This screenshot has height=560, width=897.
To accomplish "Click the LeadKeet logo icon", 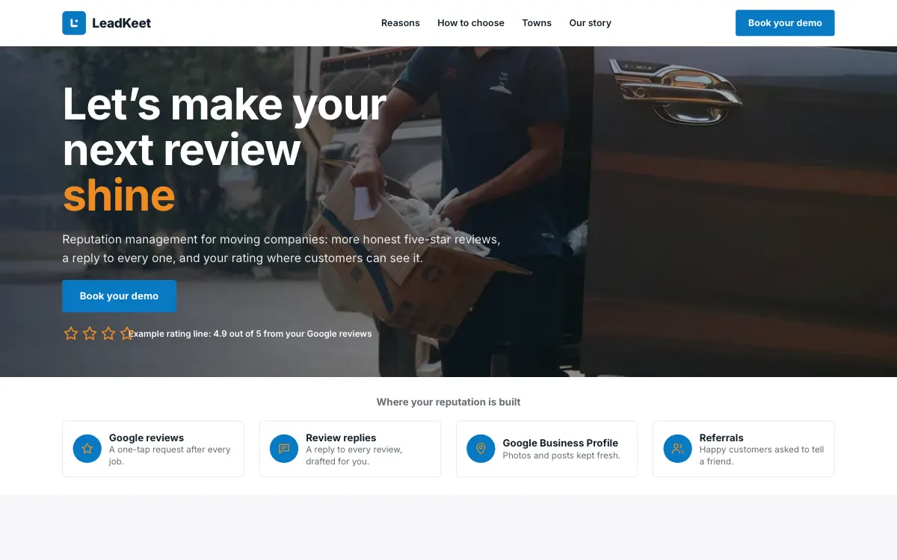I will [74, 23].
